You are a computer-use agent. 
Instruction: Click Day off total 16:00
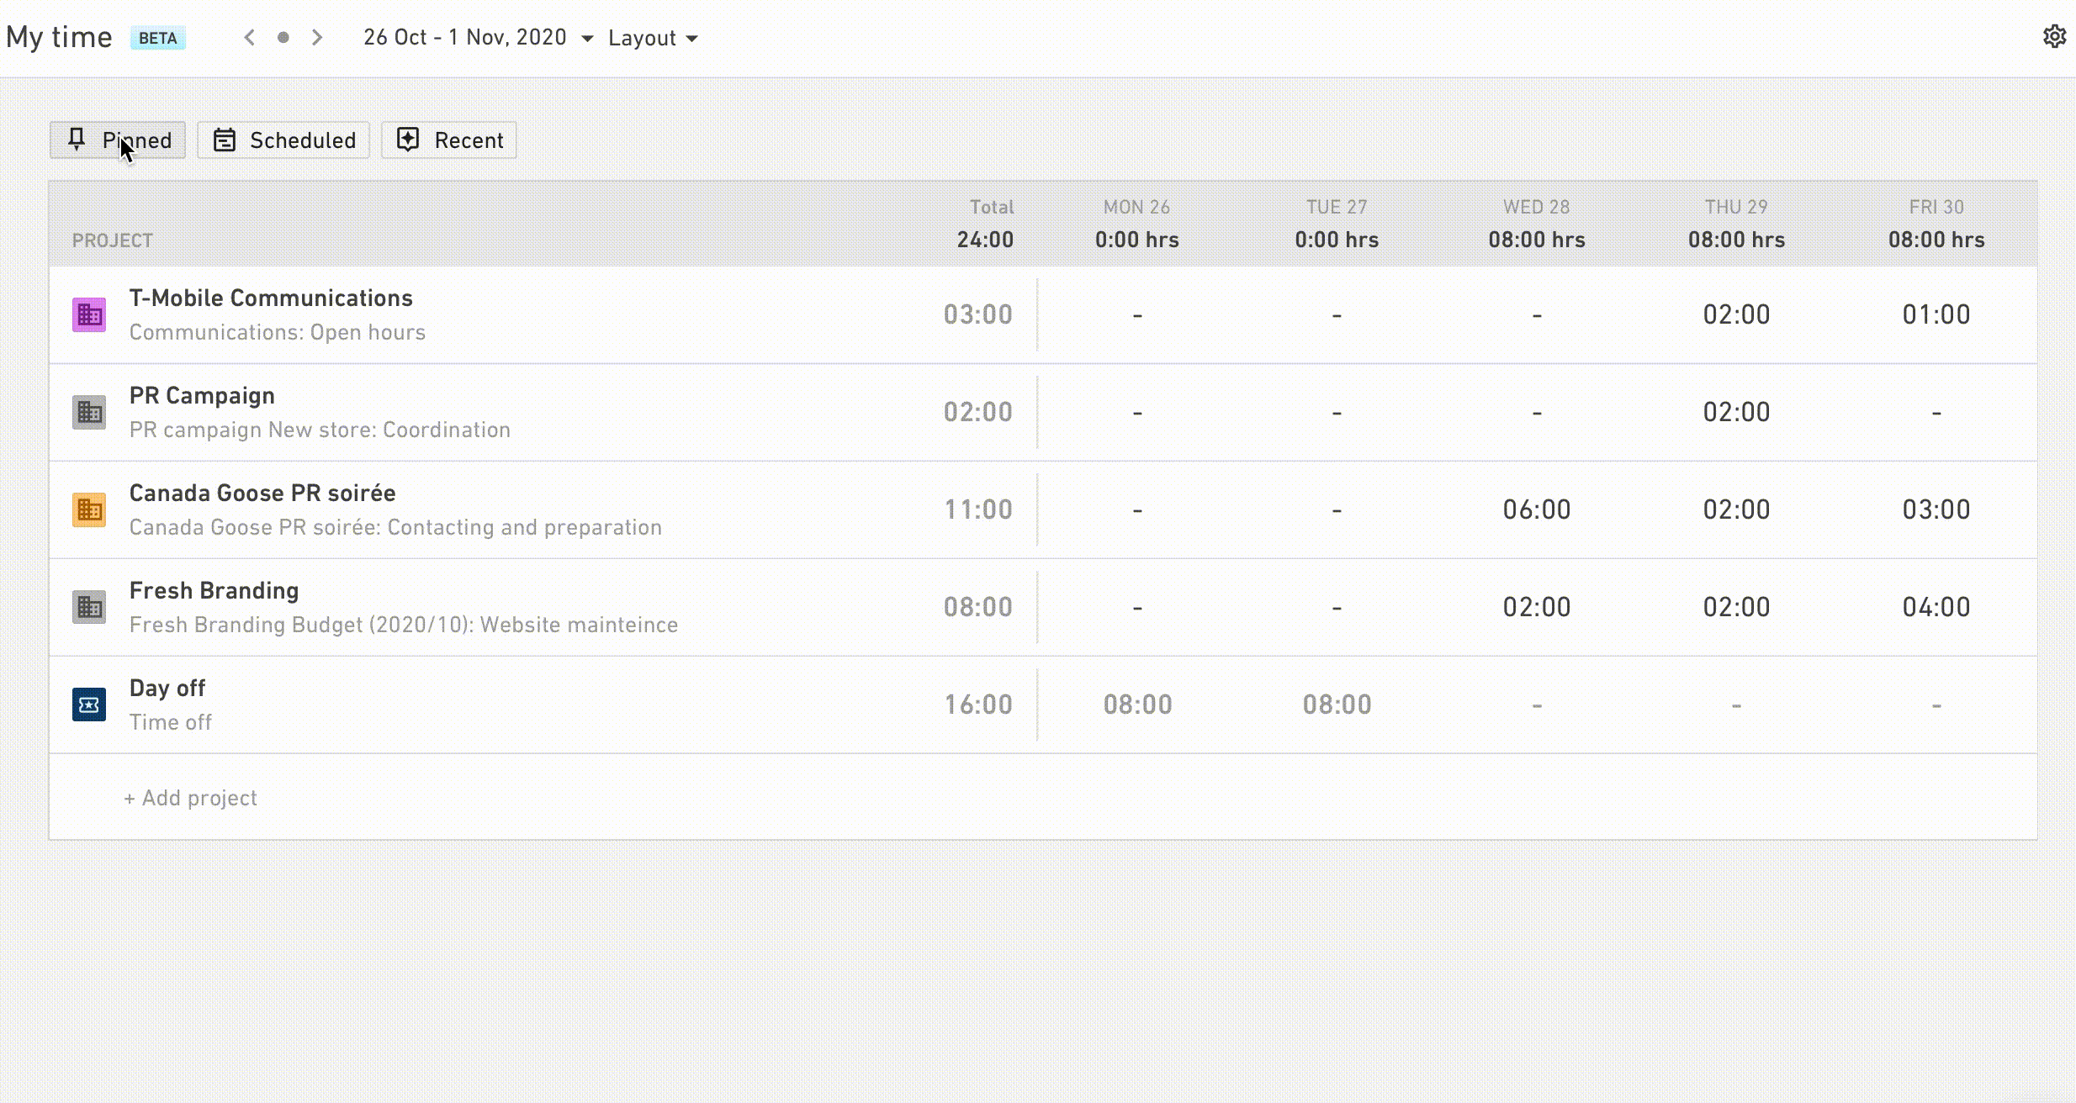pyautogui.click(x=977, y=705)
